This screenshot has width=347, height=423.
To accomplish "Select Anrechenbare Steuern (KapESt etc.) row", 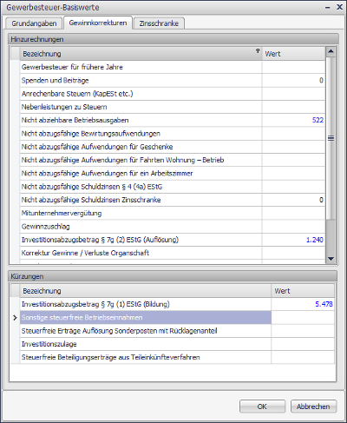I will [x=173, y=94].
